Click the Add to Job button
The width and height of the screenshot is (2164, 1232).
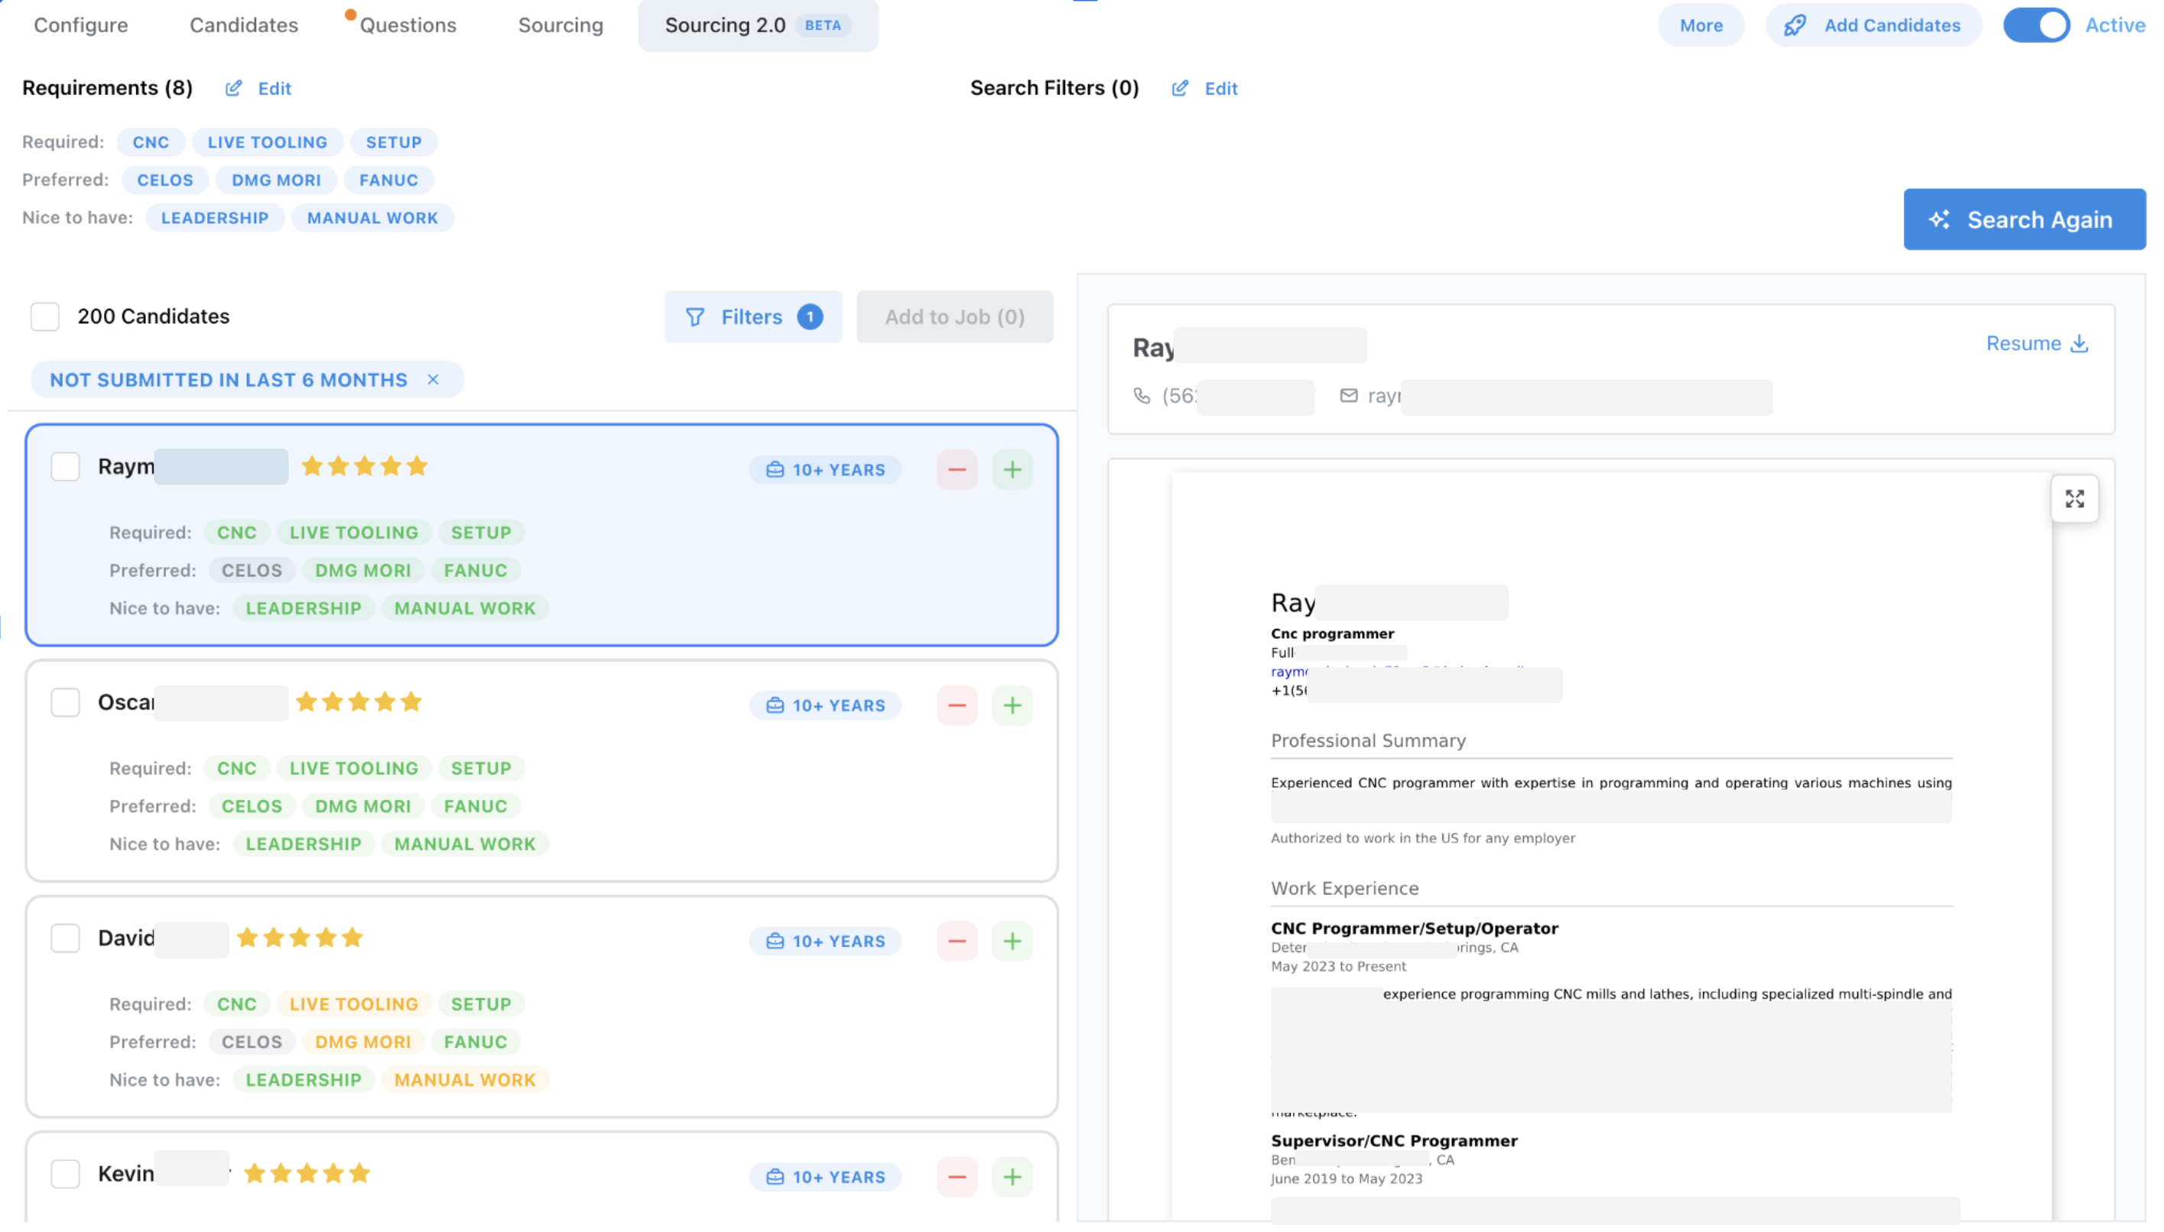pyautogui.click(x=954, y=316)
